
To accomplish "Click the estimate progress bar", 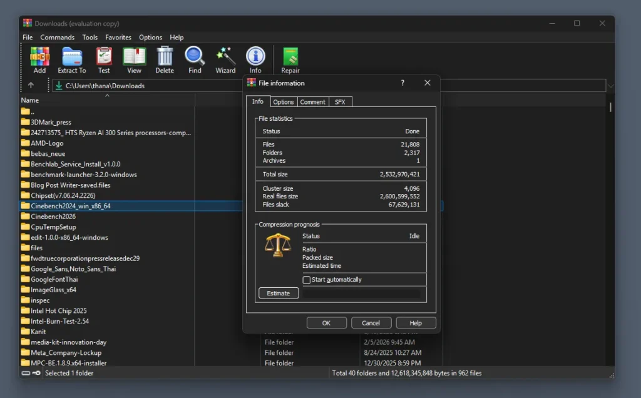I will (x=362, y=293).
